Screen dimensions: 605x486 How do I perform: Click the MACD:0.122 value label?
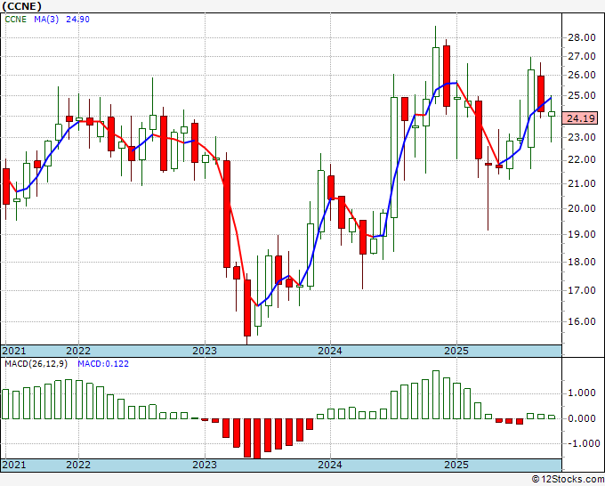(x=103, y=364)
